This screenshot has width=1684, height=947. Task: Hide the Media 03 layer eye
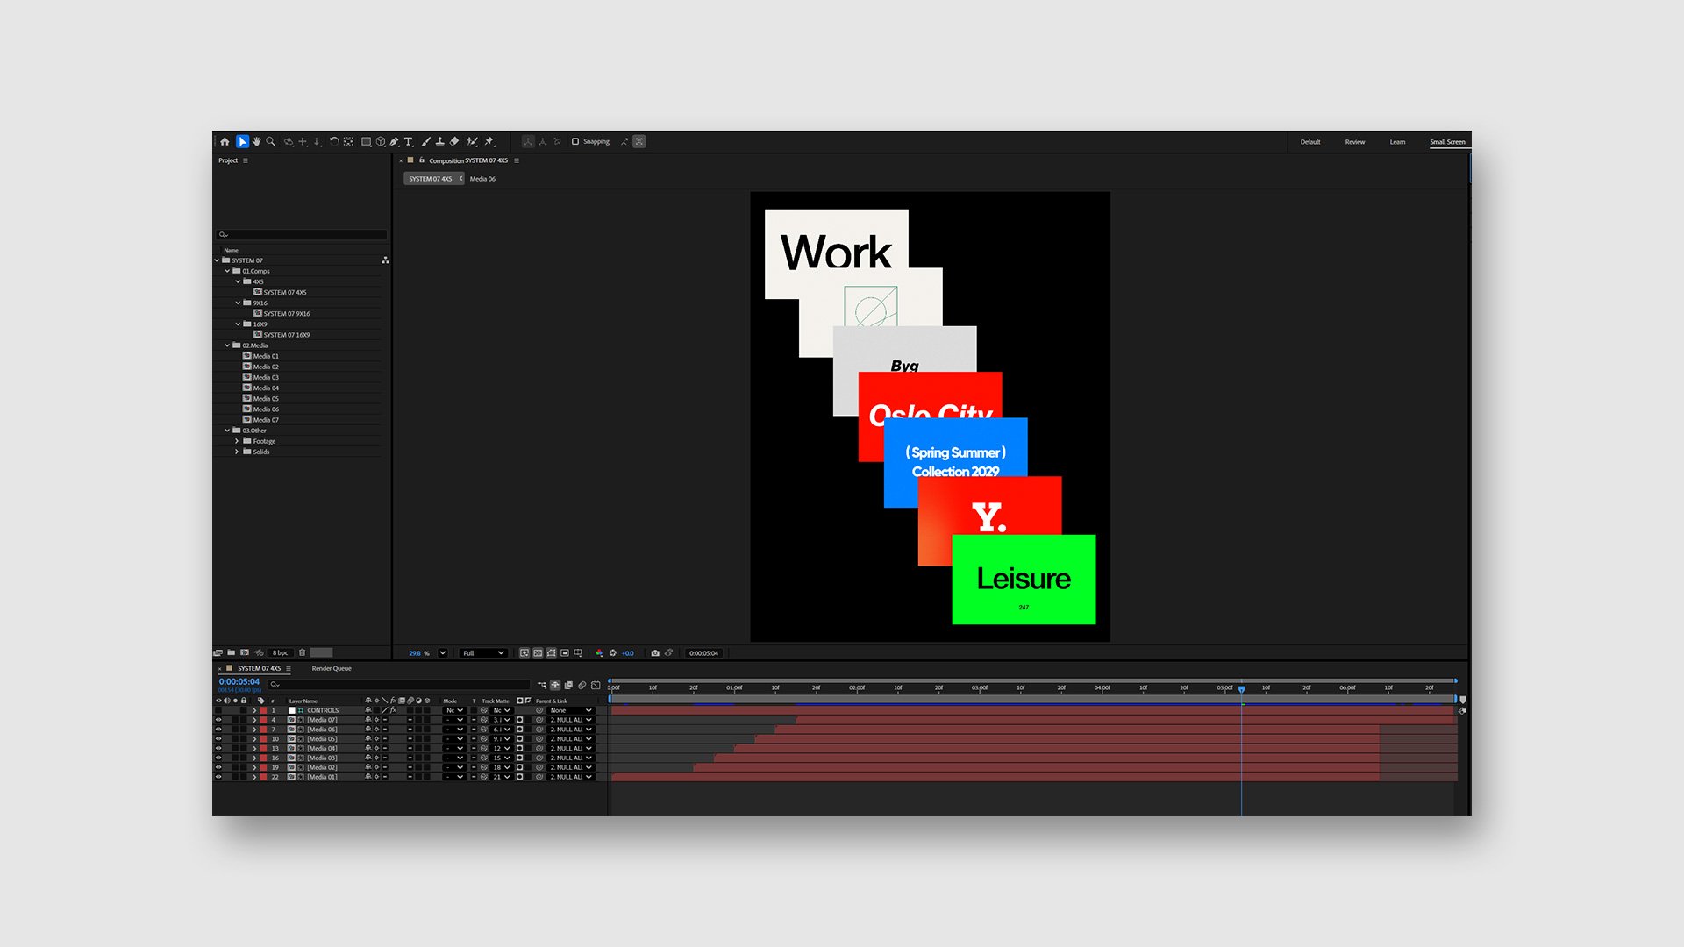click(x=218, y=758)
